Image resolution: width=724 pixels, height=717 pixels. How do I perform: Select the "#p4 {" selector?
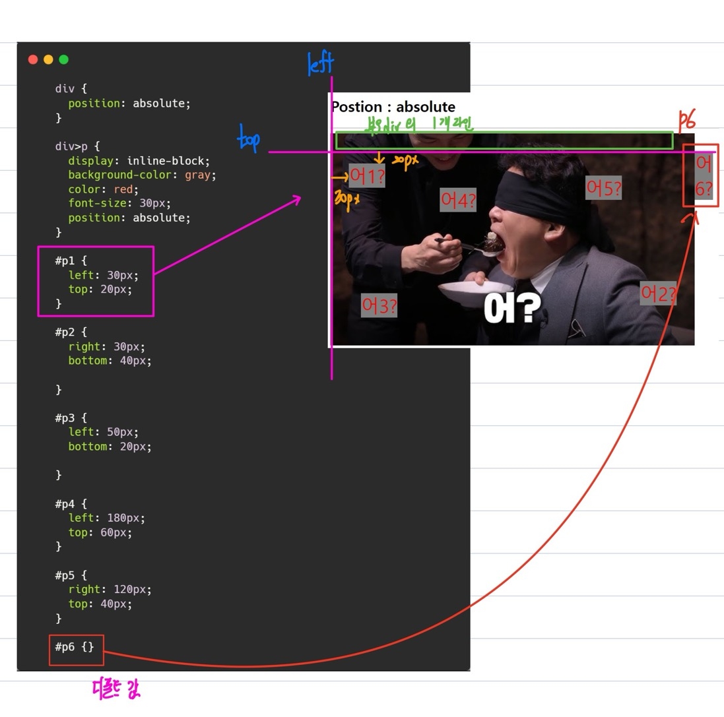click(71, 504)
